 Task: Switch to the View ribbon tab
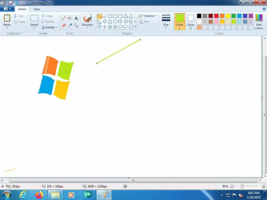(37, 9)
